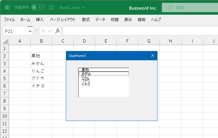Select イチゴ in the UserForm1 listbox
The image size is (218, 138).
pyautogui.click(x=104, y=84)
